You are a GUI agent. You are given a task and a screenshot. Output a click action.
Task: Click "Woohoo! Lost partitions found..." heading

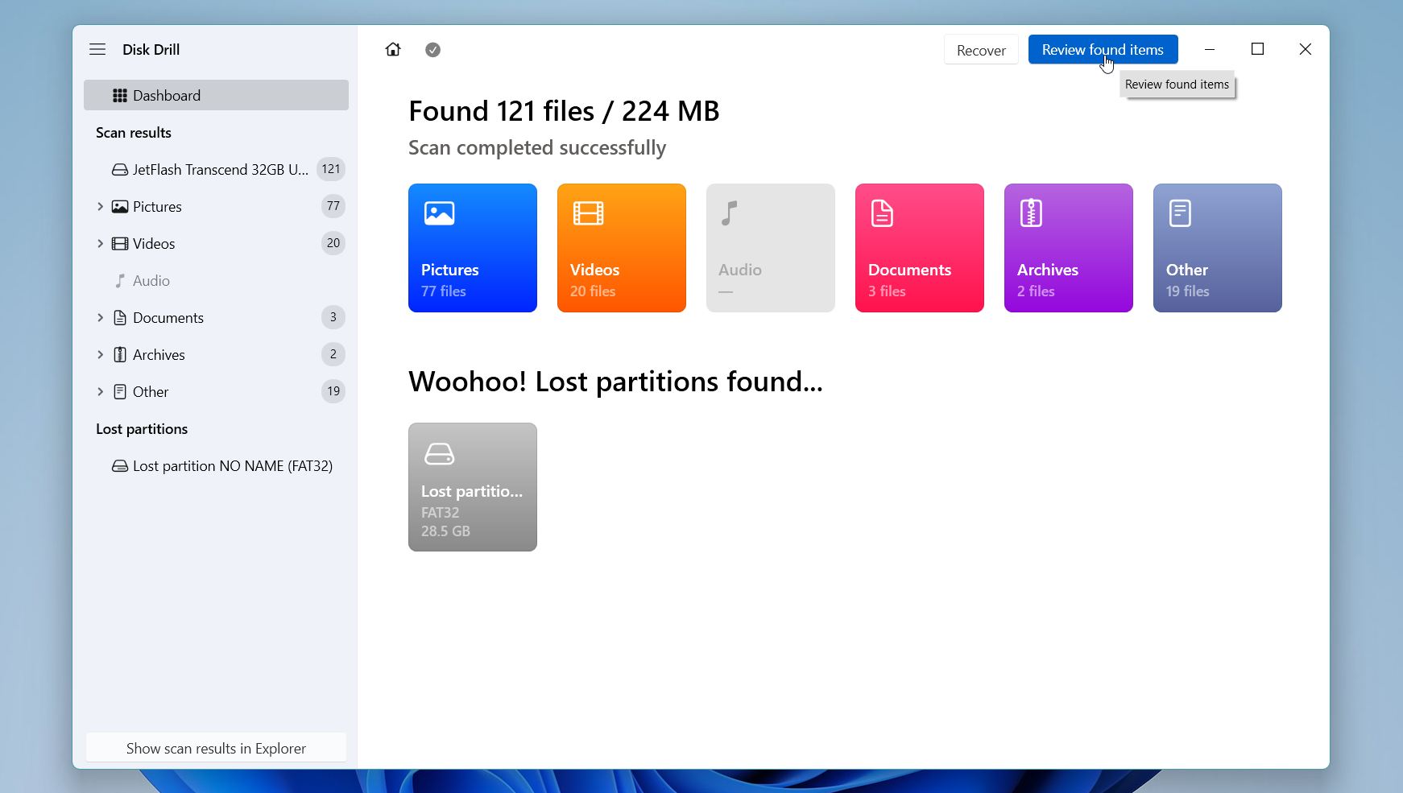pyautogui.click(x=615, y=382)
